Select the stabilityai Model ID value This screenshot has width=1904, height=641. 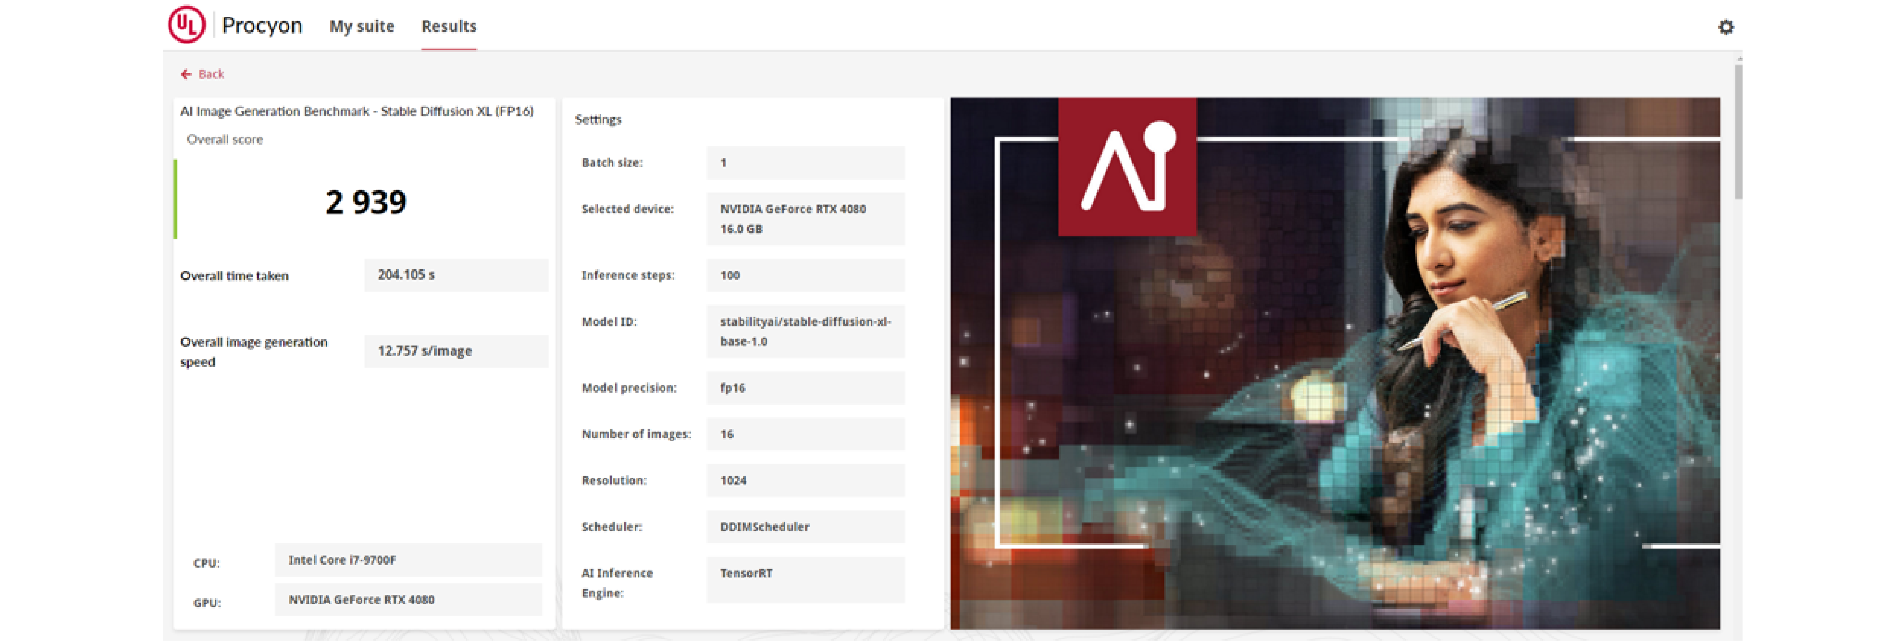tap(806, 332)
